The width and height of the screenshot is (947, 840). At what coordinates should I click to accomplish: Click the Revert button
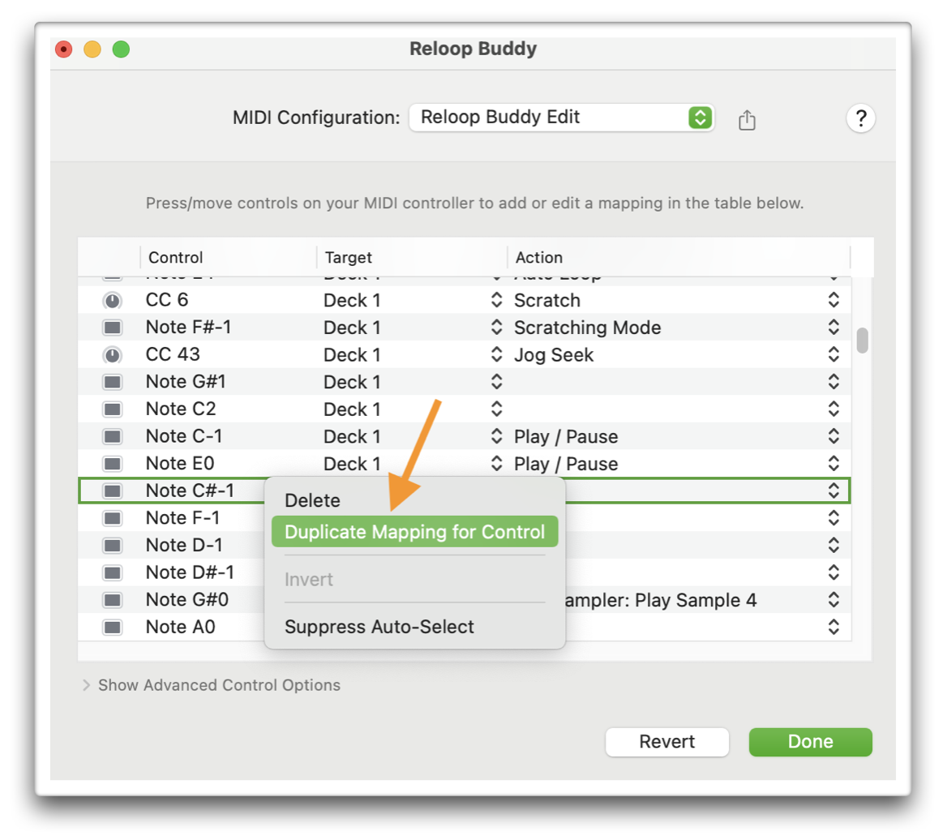[666, 742]
